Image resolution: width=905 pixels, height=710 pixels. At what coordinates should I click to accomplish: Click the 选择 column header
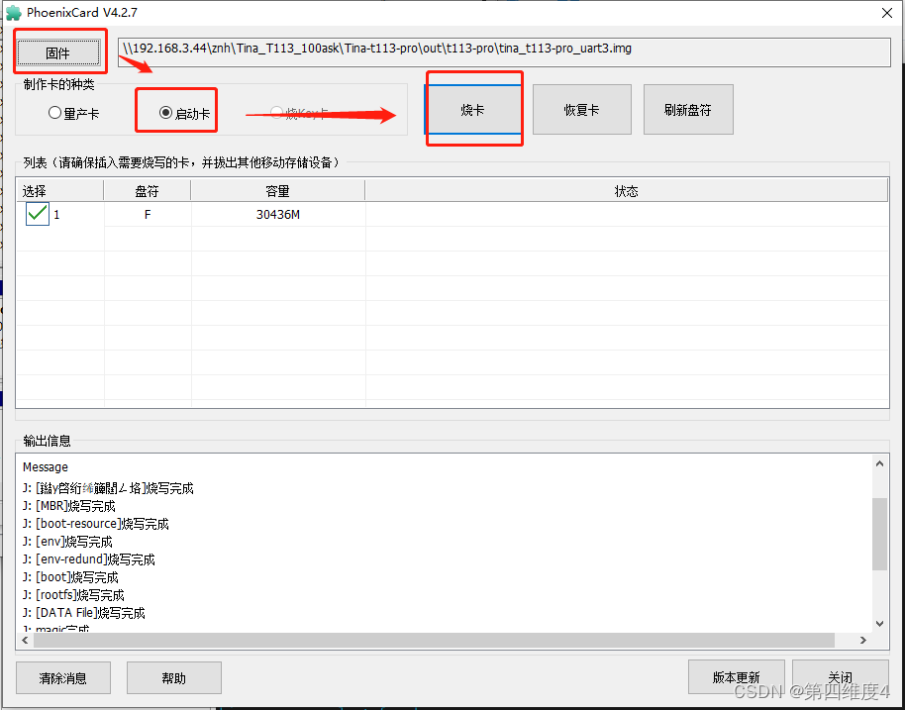(60, 191)
